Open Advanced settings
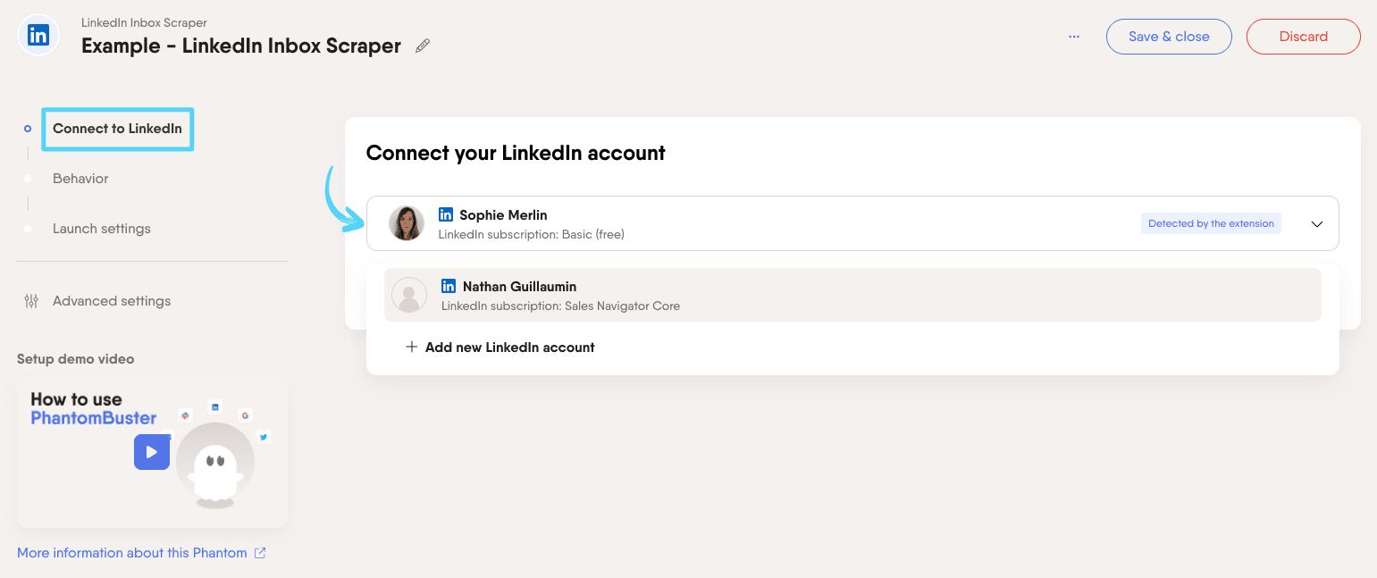The image size is (1377, 578). click(x=112, y=301)
